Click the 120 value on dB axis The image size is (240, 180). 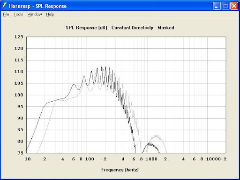pyautogui.click(x=19, y=48)
